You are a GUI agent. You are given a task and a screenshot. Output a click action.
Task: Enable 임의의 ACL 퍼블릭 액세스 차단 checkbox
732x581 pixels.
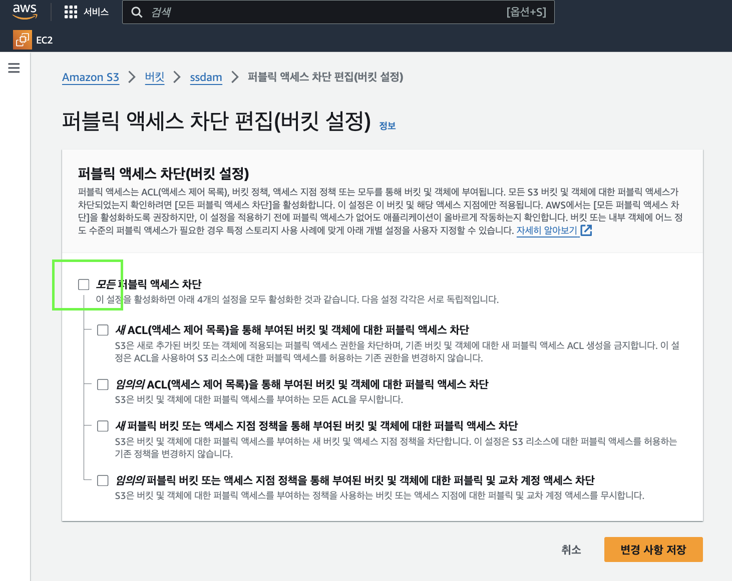(x=103, y=384)
